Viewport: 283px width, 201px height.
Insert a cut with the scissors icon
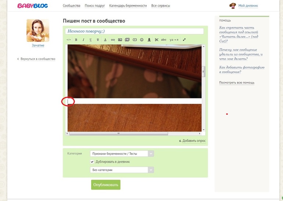point(157,40)
